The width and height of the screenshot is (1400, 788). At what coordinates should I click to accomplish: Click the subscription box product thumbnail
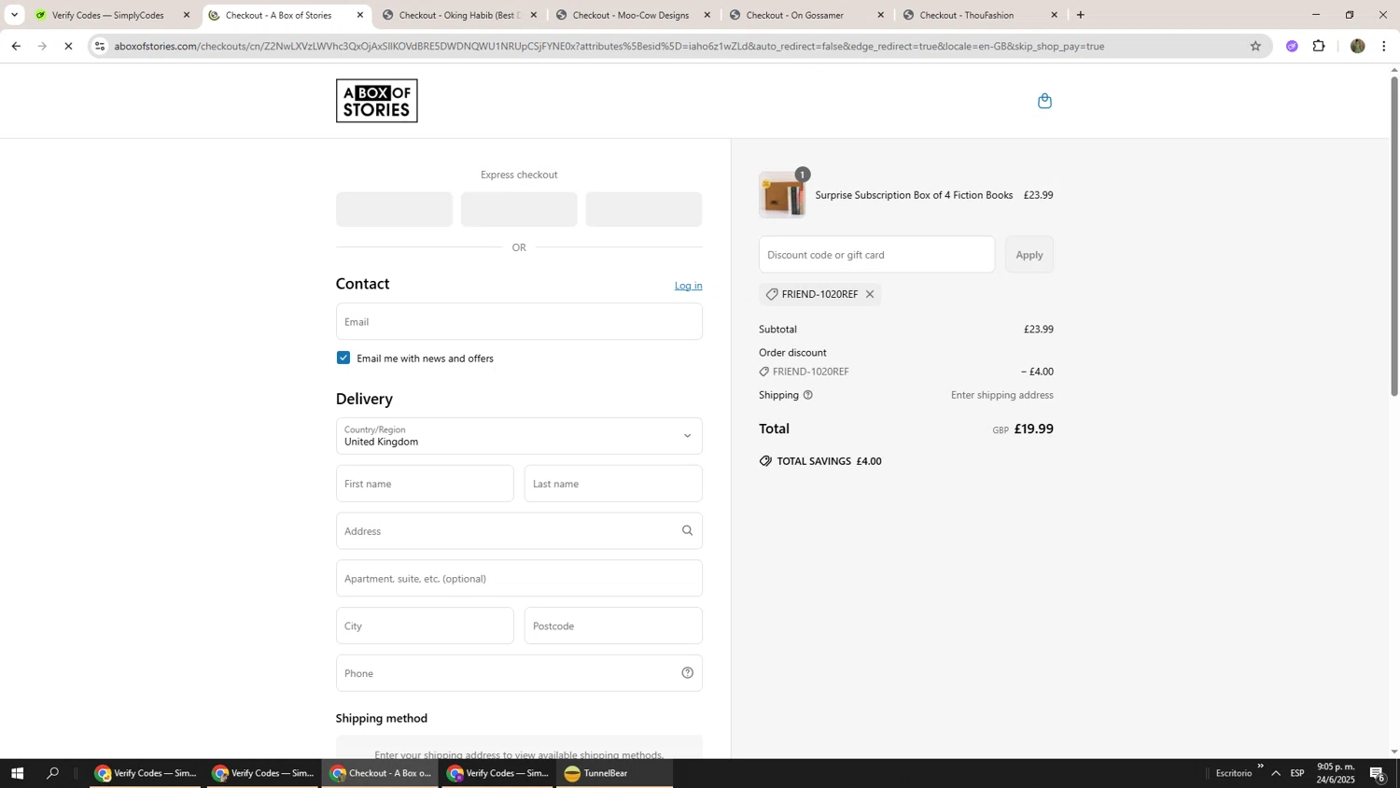click(x=782, y=195)
